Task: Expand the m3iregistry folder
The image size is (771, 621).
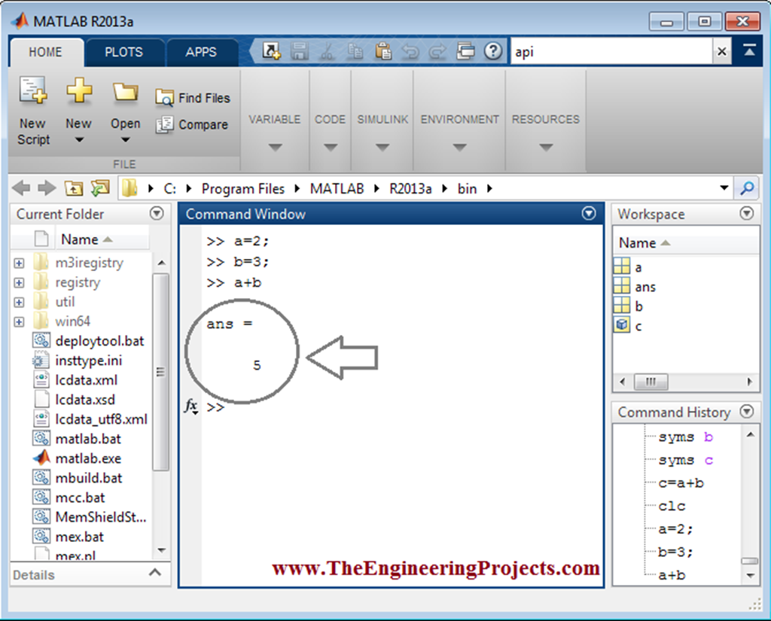Action: (18, 262)
